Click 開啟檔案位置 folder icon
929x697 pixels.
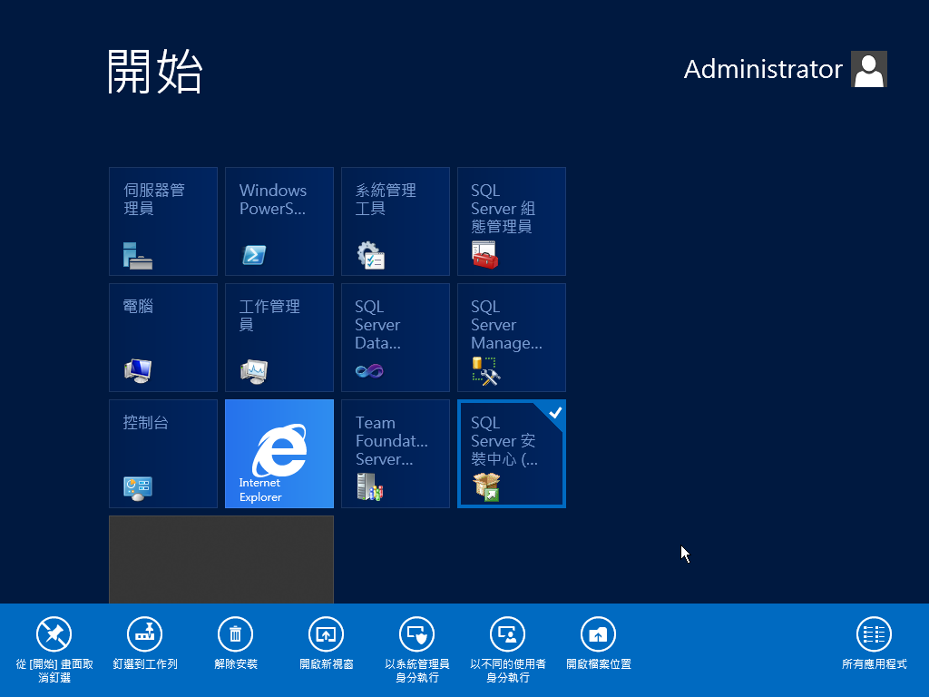pos(598,634)
